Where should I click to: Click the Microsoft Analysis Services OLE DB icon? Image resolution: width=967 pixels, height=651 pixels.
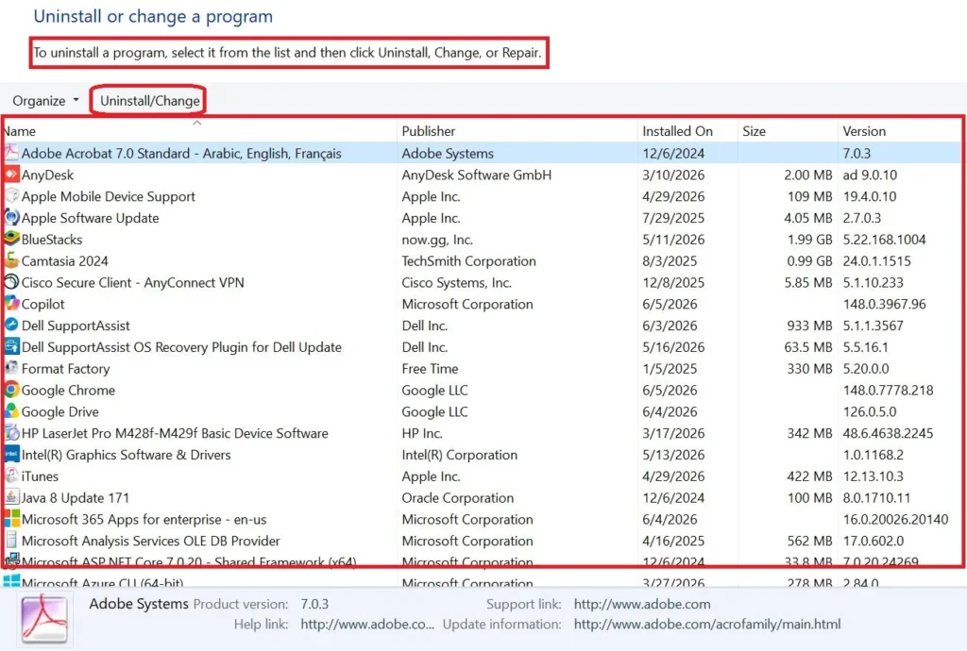(11, 541)
